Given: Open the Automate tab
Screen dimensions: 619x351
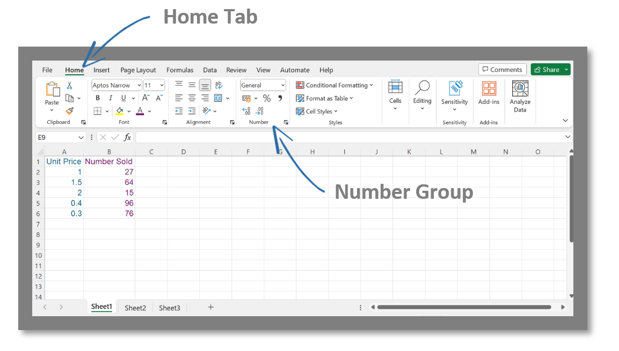Looking at the screenshot, I should coord(295,70).
